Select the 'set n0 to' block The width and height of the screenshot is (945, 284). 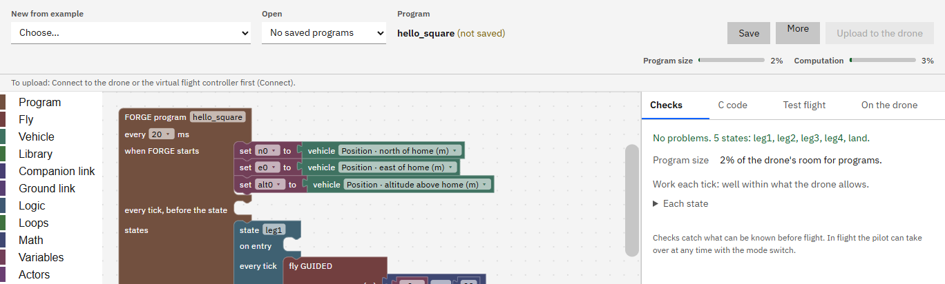pyautogui.click(x=245, y=150)
